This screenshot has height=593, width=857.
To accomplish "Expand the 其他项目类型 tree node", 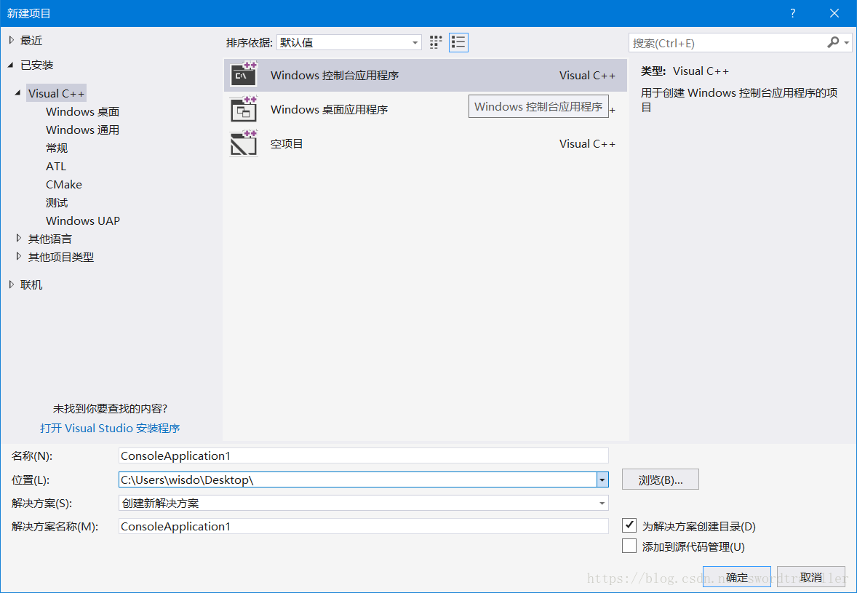I will 19,256.
